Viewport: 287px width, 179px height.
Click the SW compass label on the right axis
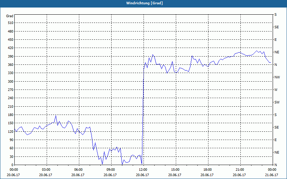[277, 102]
